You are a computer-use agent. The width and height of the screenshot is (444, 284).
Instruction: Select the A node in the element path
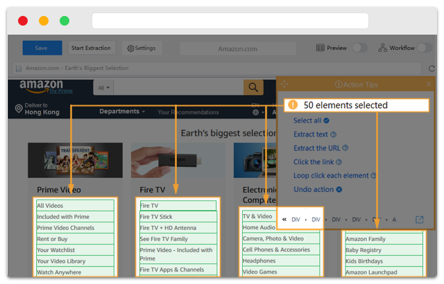394,220
